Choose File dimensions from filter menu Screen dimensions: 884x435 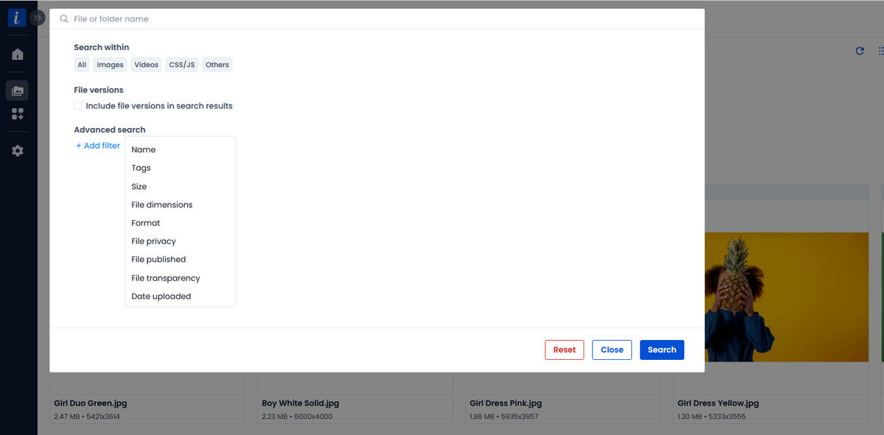162,204
